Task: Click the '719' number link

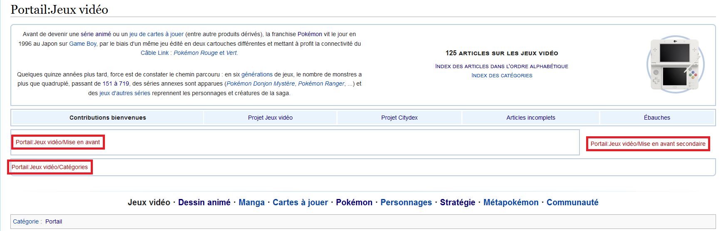Action: [124, 84]
